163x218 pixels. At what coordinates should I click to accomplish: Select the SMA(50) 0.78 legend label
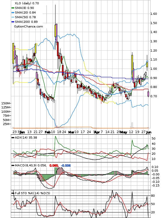tap(25, 17)
